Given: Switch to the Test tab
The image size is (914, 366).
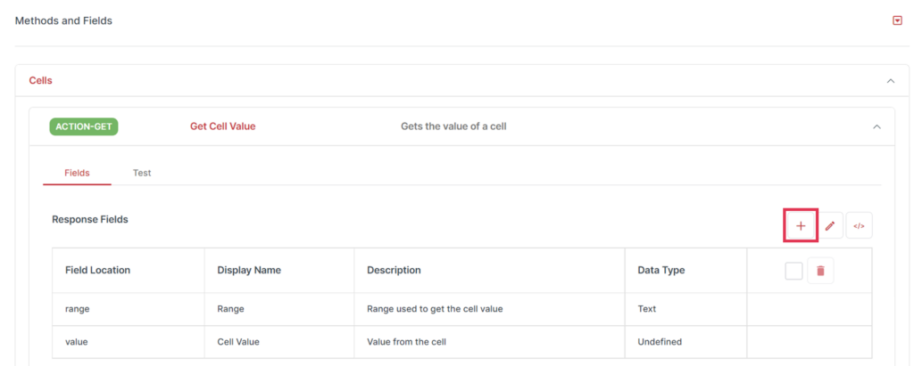Looking at the screenshot, I should click(x=142, y=173).
